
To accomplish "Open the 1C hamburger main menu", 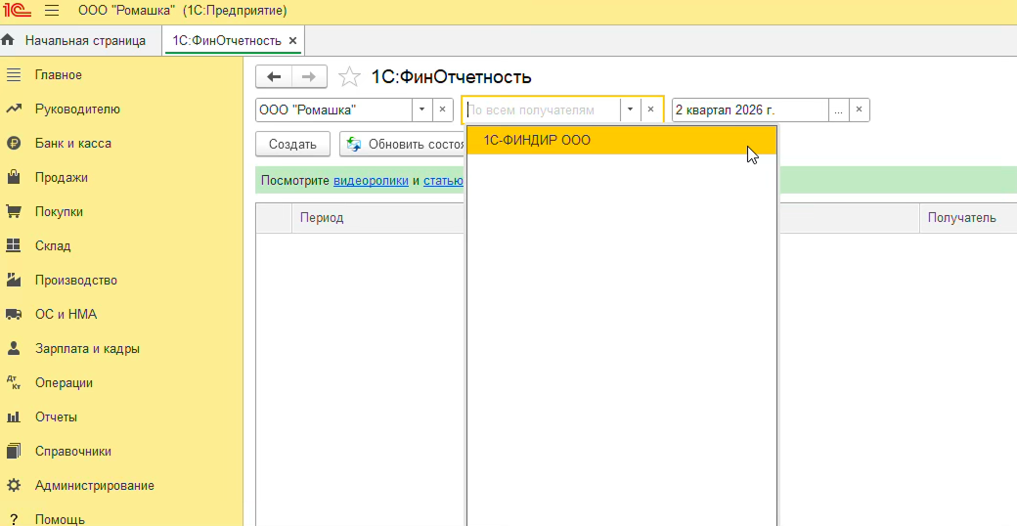I will [x=51, y=11].
